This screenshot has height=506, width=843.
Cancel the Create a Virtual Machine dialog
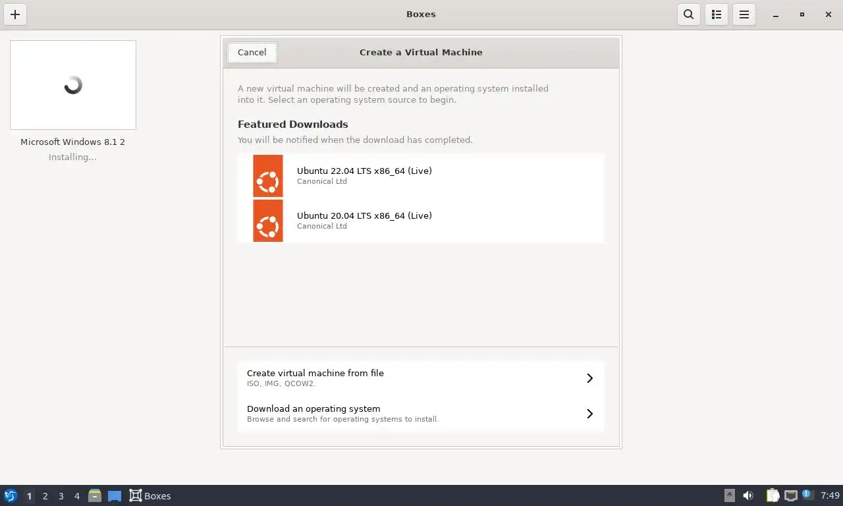252,53
